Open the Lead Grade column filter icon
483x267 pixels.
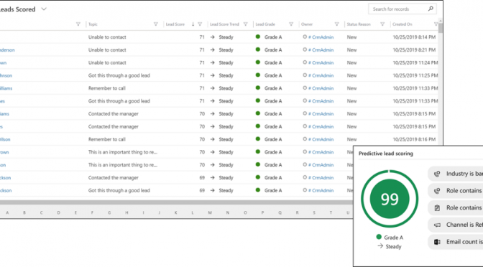[291, 24]
